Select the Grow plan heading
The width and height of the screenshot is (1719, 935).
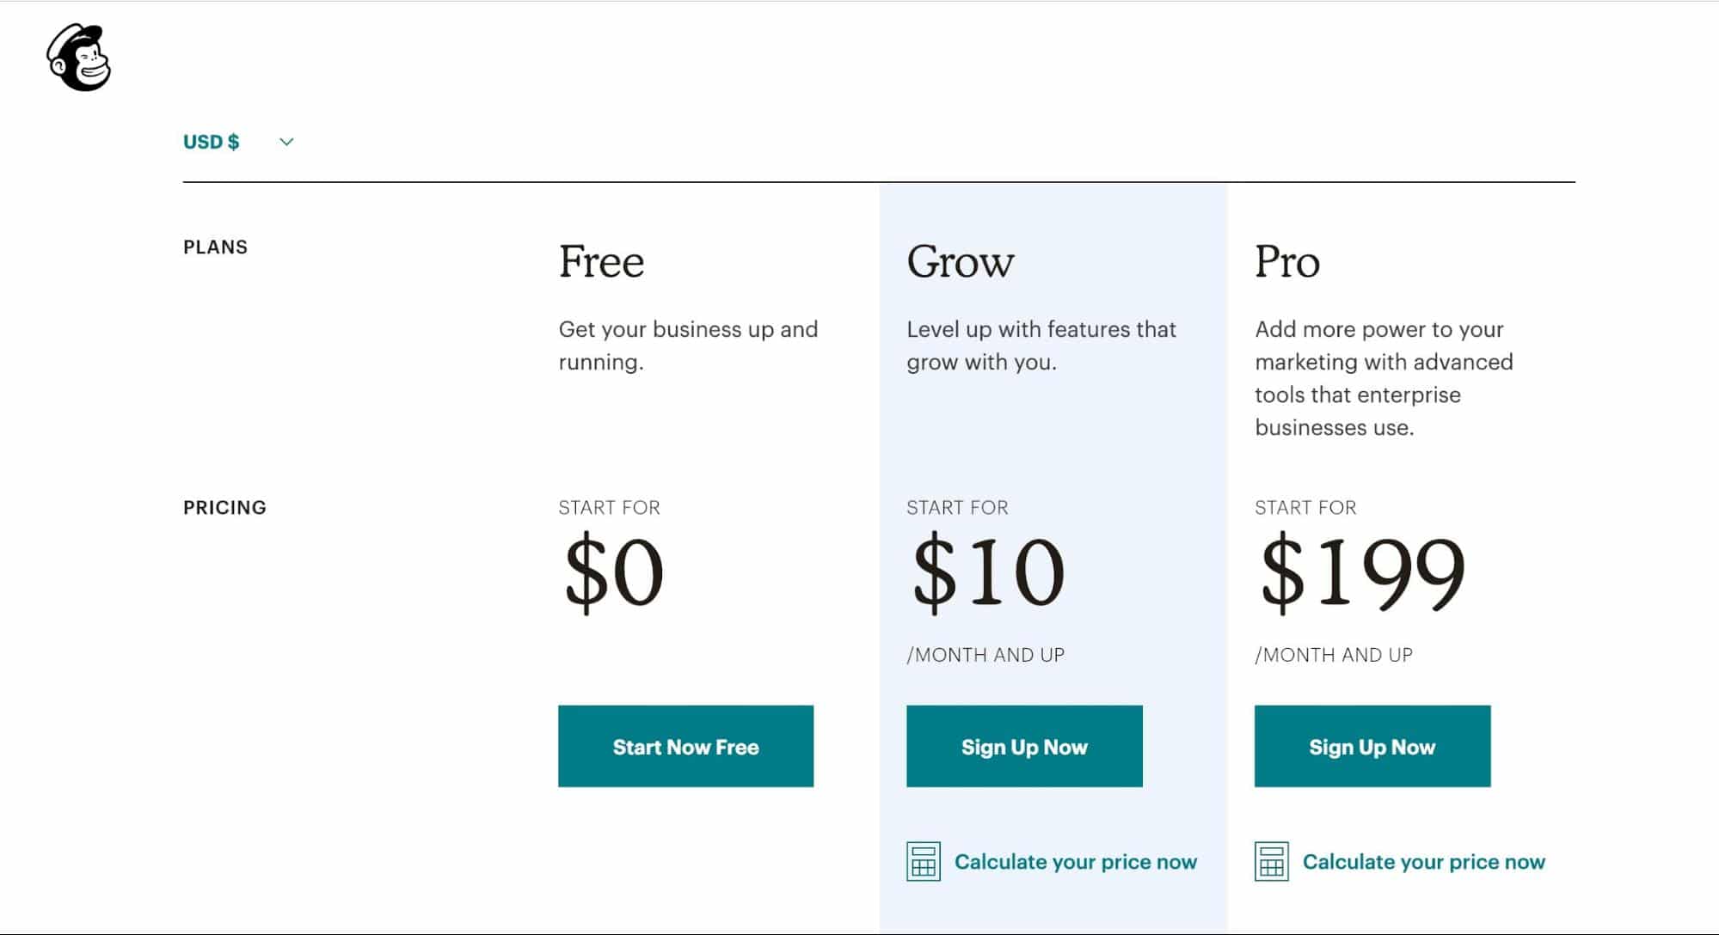click(x=961, y=261)
